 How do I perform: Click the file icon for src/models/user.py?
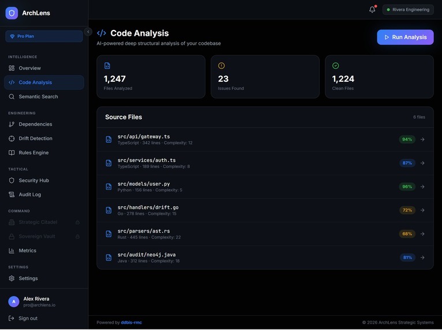tap(108, 187)
